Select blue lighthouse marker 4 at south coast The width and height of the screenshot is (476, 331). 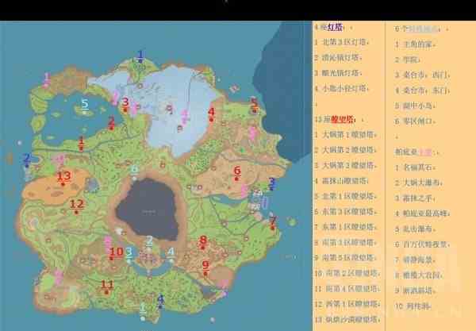coord(160,301)
